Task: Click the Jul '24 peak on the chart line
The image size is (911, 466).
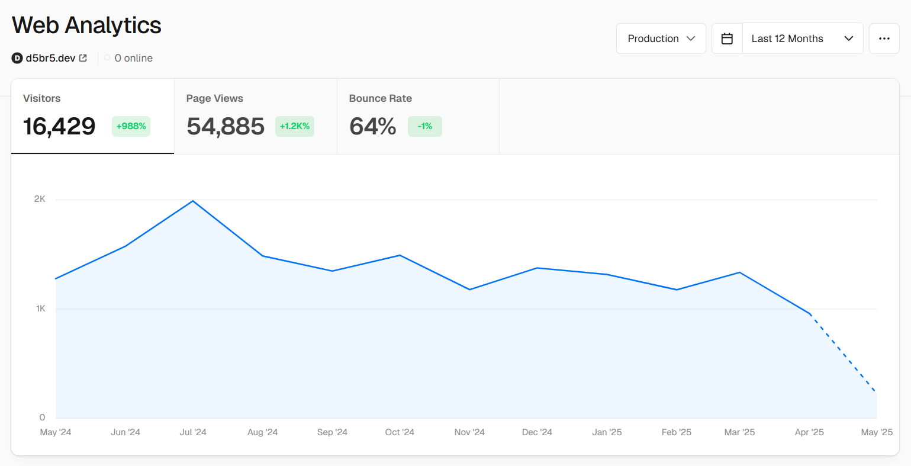Action: point(193,201)
